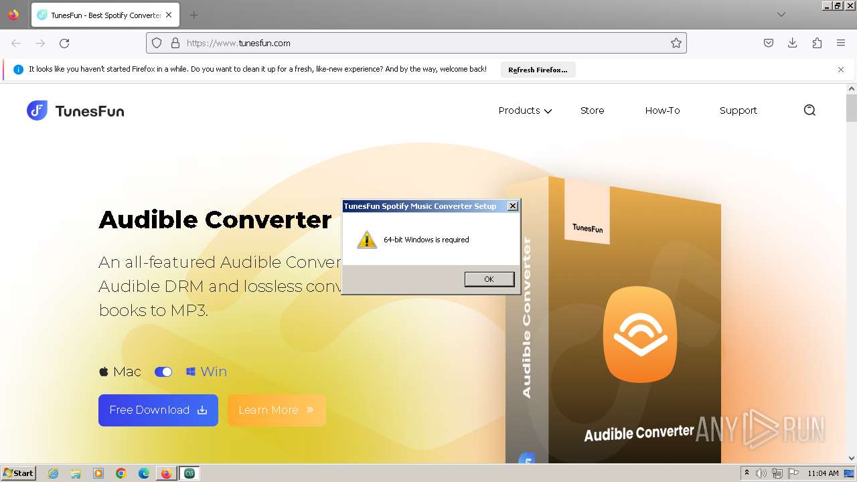Screen dimensions: 857x482
Task: Switch to Firefox taskbar button
Action: (166, 473)
